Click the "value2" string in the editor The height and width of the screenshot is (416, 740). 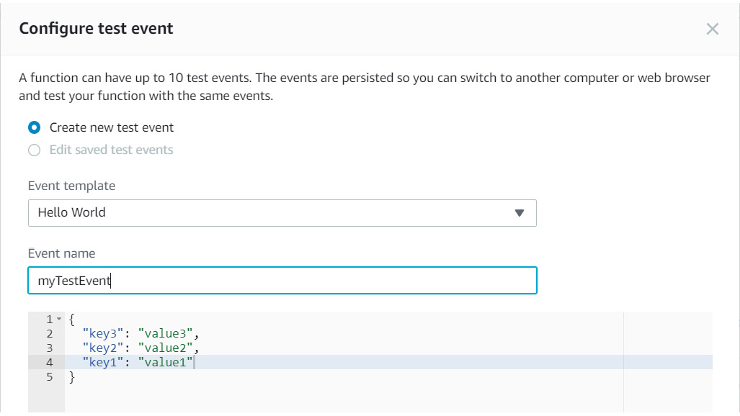click(166, 348)
